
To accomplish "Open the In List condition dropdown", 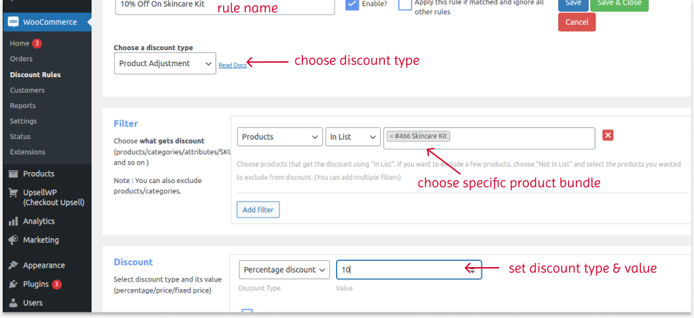I will 353,137.
